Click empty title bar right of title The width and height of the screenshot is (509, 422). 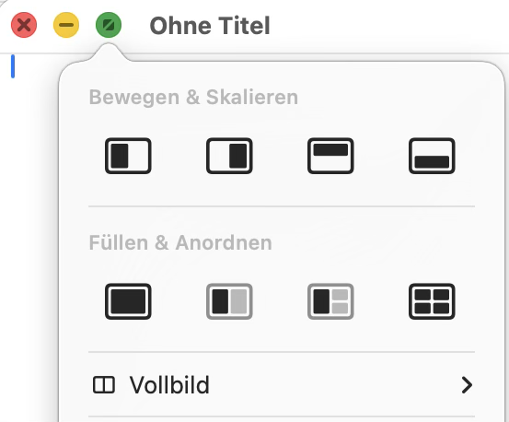(389, 26)
